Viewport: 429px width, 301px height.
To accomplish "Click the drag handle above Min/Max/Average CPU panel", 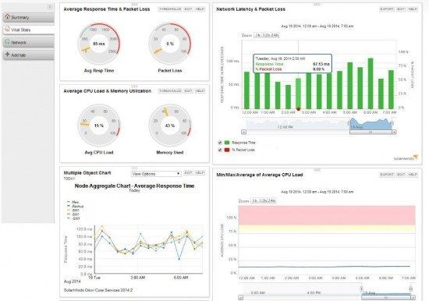I will [317, 170].
